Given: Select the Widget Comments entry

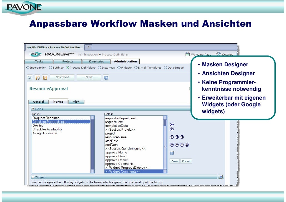Looking at the screenshot, I should [x=134, y=171].
